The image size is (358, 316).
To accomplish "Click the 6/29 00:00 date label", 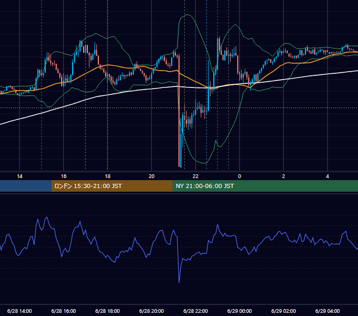I will (240, 311).
